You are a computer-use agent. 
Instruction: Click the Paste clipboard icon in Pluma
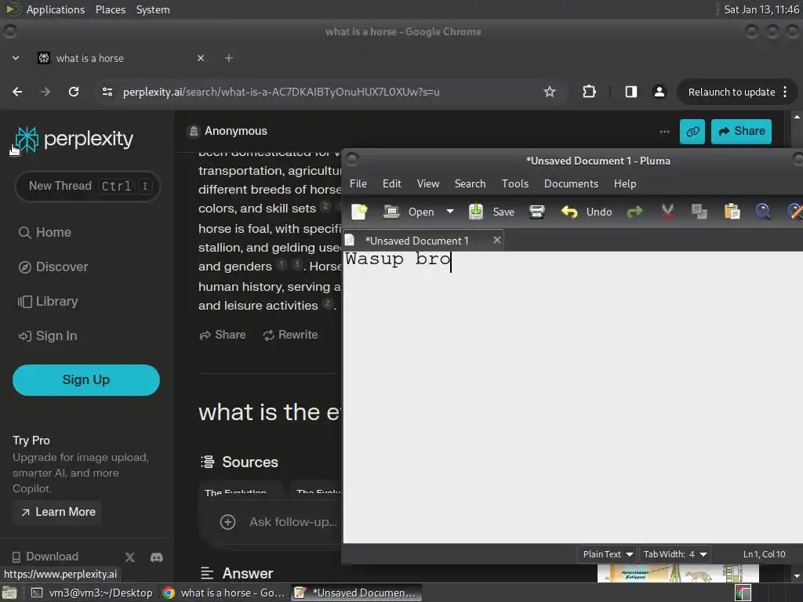[732, 212]
